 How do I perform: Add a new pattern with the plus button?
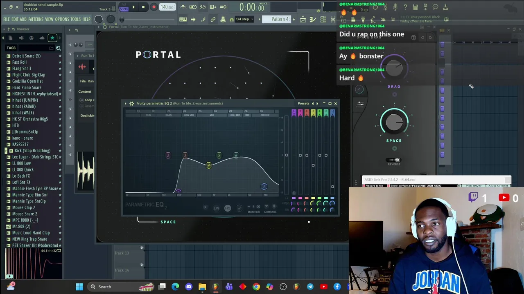(294, 19)
